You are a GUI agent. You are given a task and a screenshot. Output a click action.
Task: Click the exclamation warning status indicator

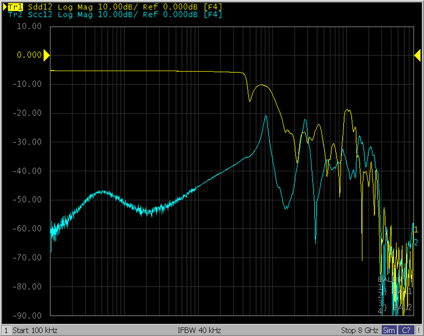tap(418, 330)
